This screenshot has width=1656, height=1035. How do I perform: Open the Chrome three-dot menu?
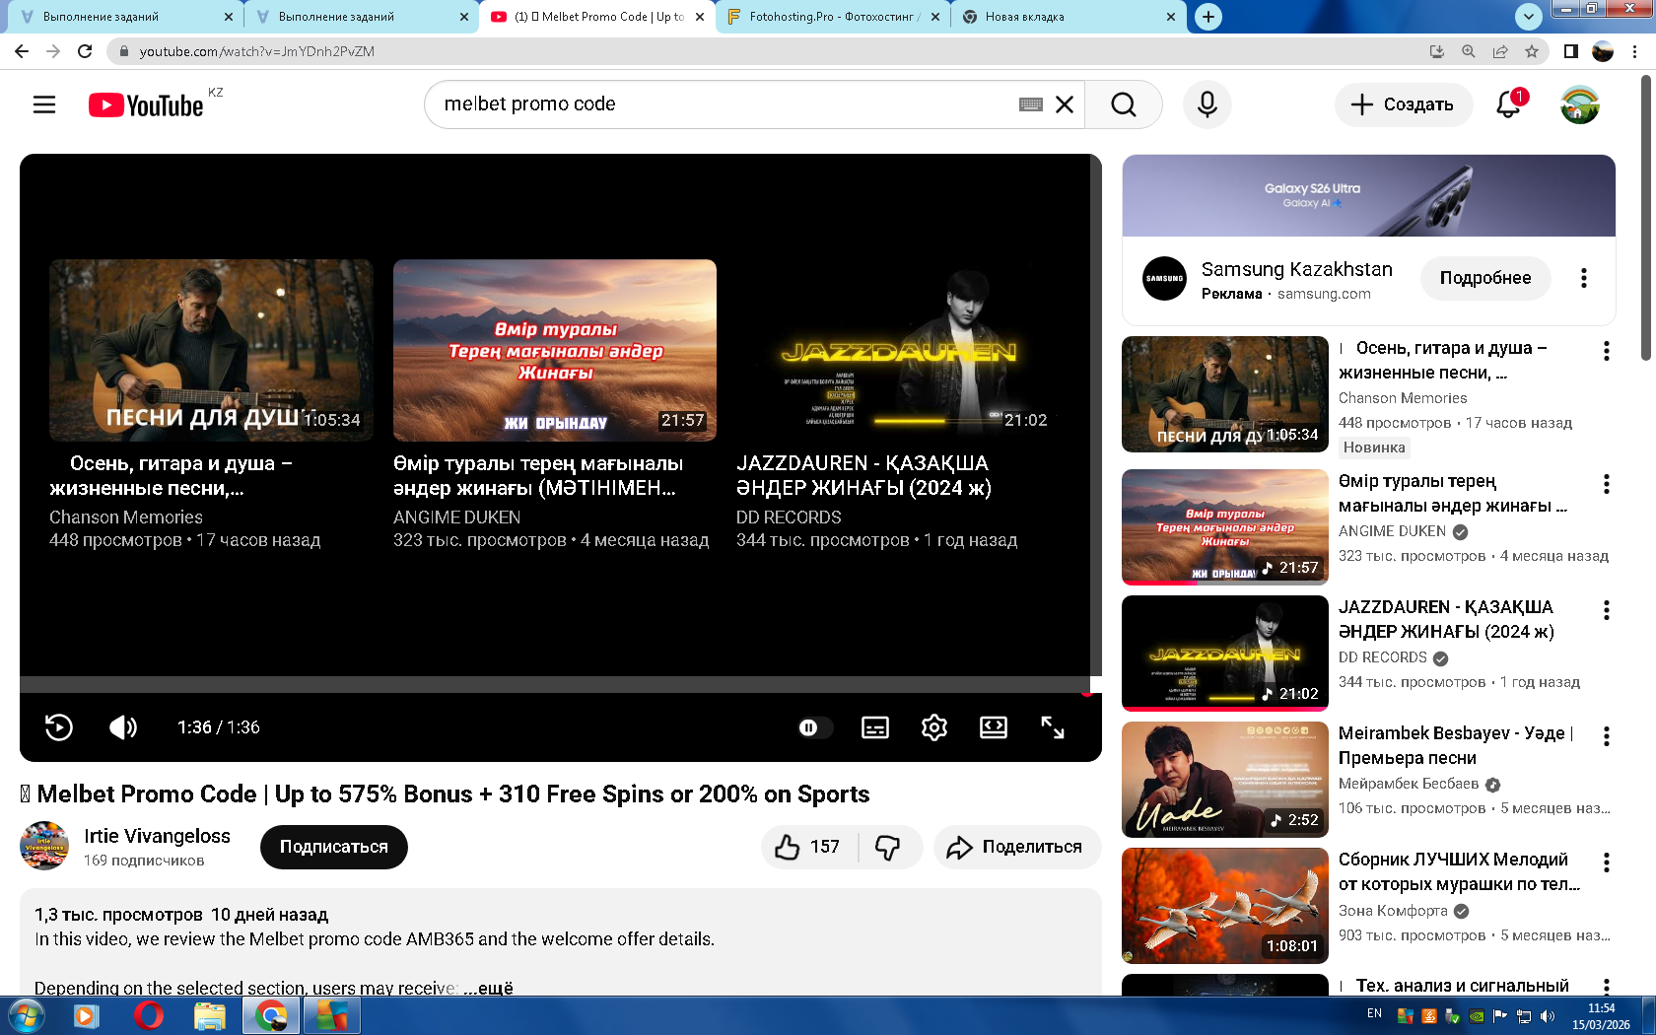pos(1635,51)
